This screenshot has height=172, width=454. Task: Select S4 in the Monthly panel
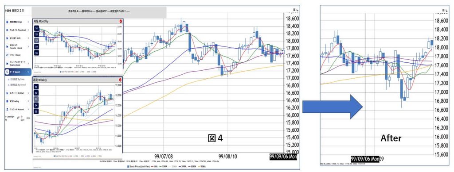(36, 47)
